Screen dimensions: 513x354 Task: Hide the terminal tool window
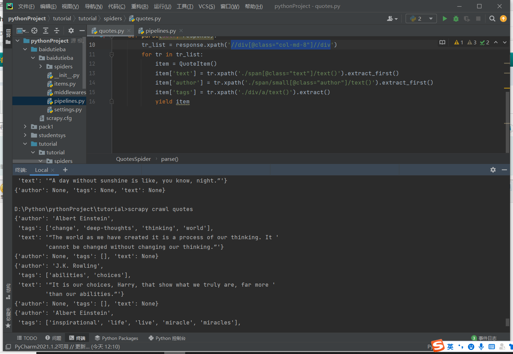point(504,170)
